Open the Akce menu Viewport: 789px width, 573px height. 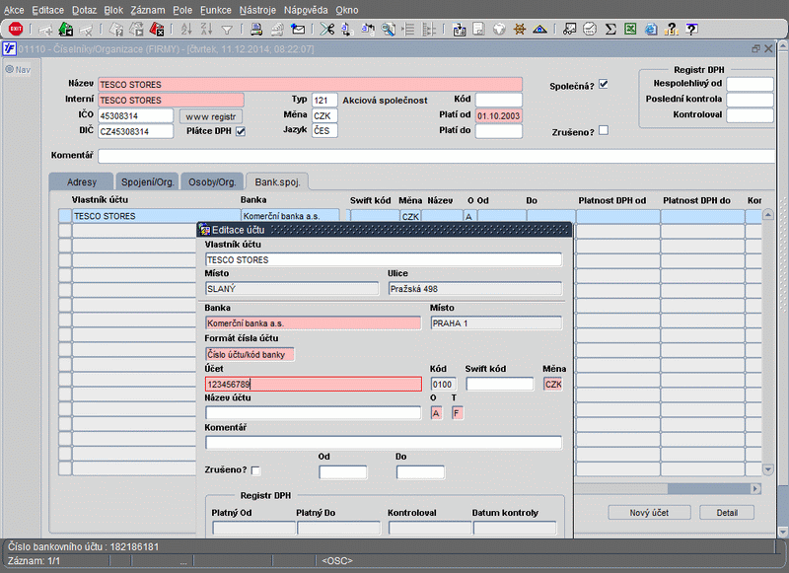[x=14, y=10]
